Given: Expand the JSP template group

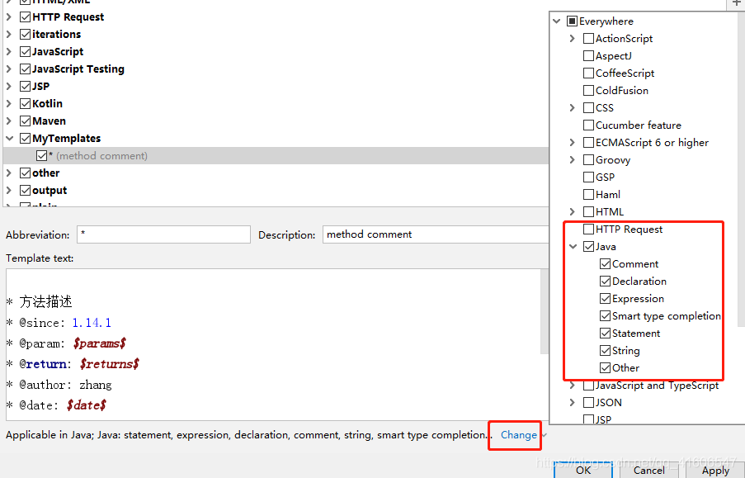Looking at the screenshot, I should [x=9, y=87].
